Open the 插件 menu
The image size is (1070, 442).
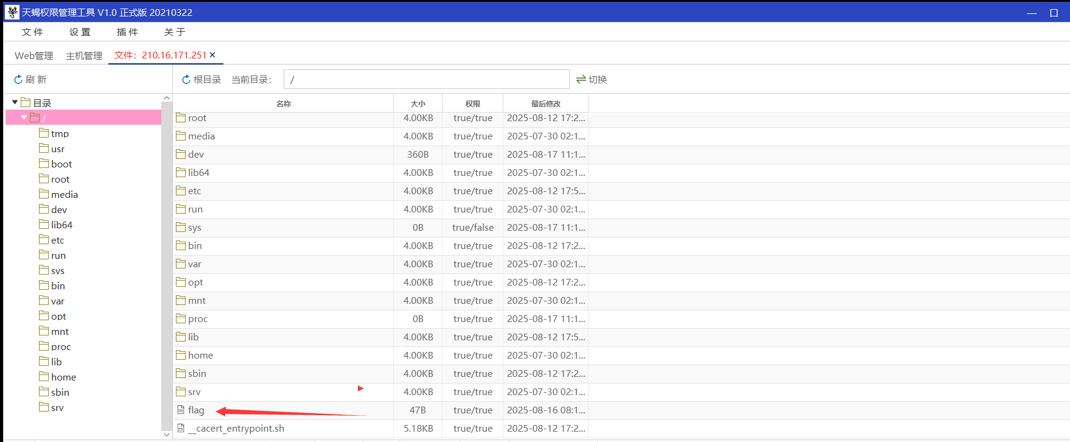(x=127, y=32)
